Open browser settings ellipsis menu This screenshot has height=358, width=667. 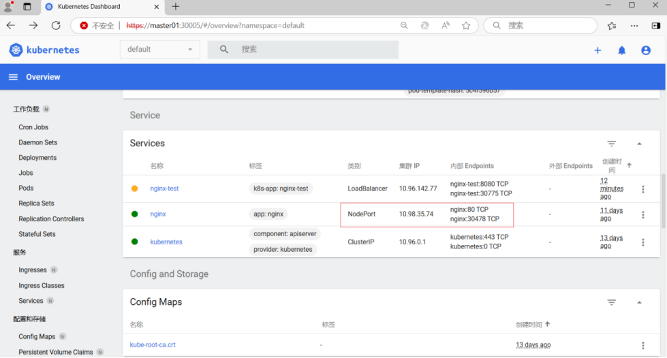[634, 25]
